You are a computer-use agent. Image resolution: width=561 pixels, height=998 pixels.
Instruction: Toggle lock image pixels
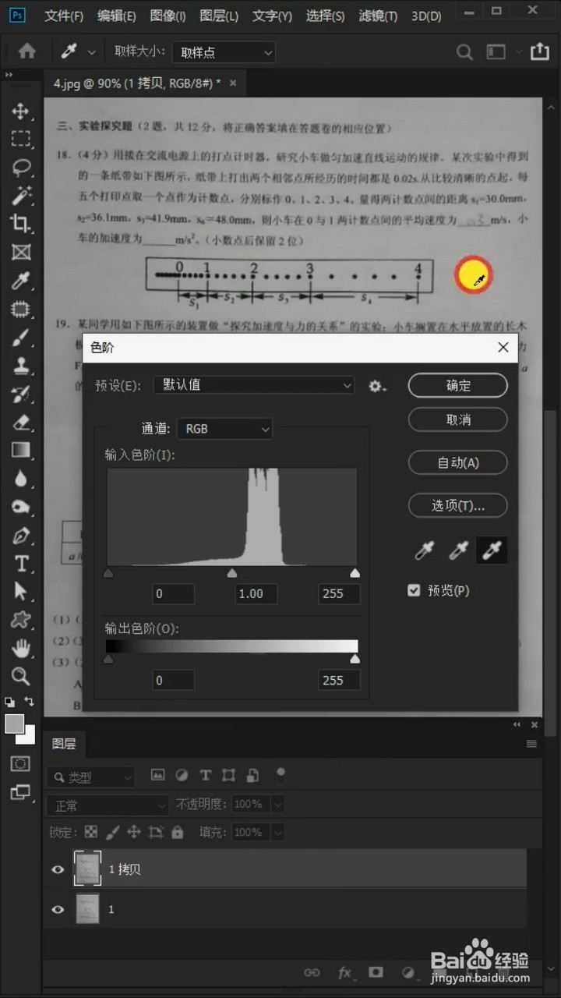113,832
